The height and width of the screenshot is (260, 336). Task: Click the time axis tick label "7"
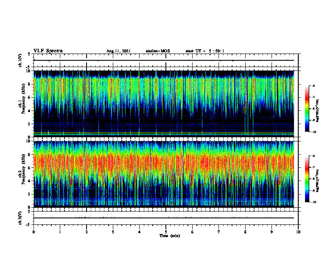(219, 232)
